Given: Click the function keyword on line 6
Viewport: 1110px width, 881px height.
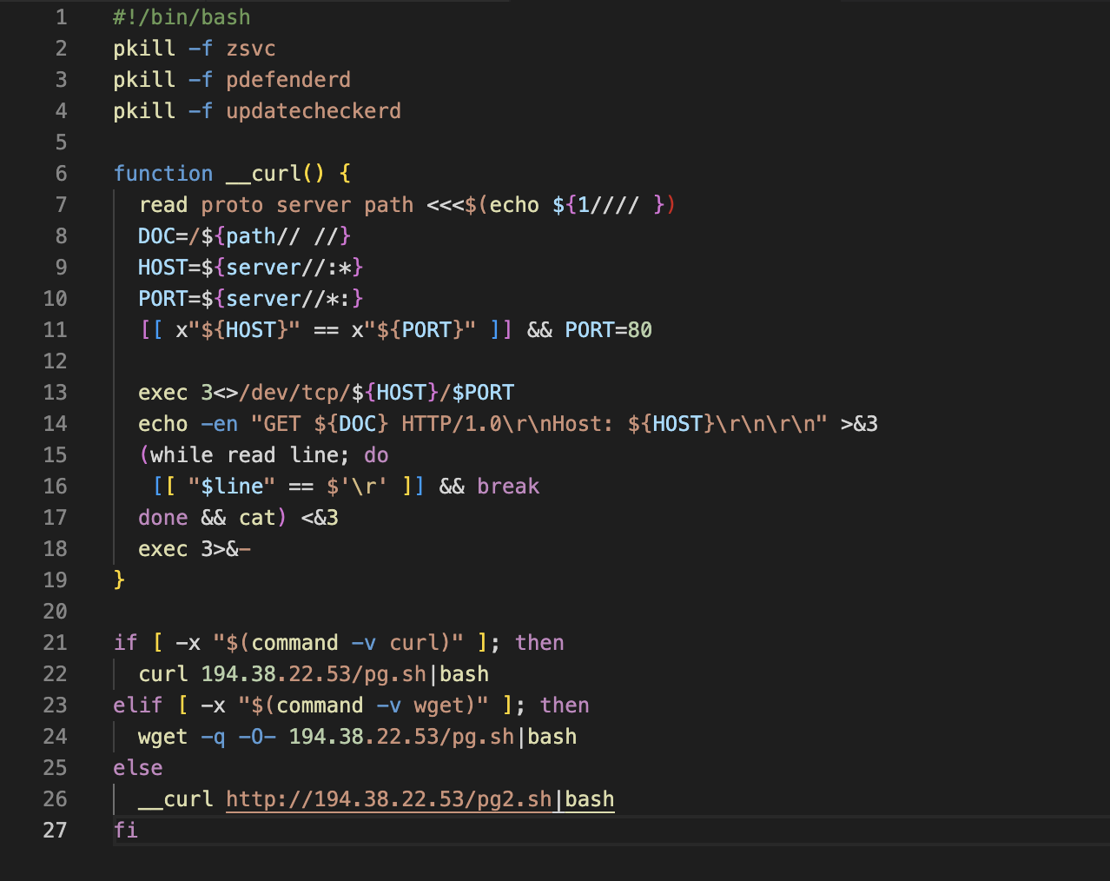Looking at the screenshot, I should pos(163,174).
